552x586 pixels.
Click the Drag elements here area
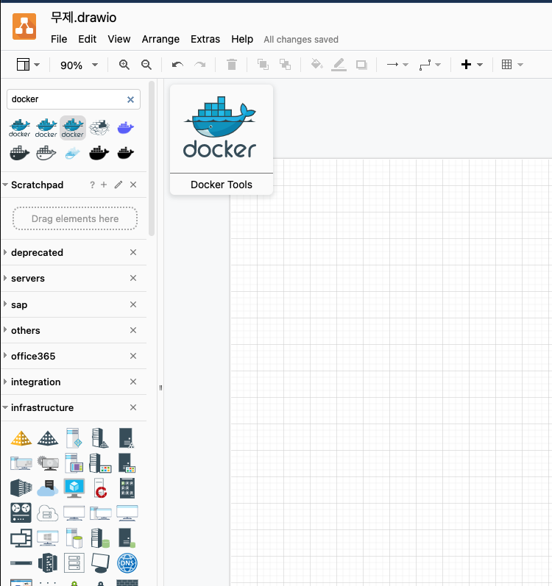coord(75,218)
